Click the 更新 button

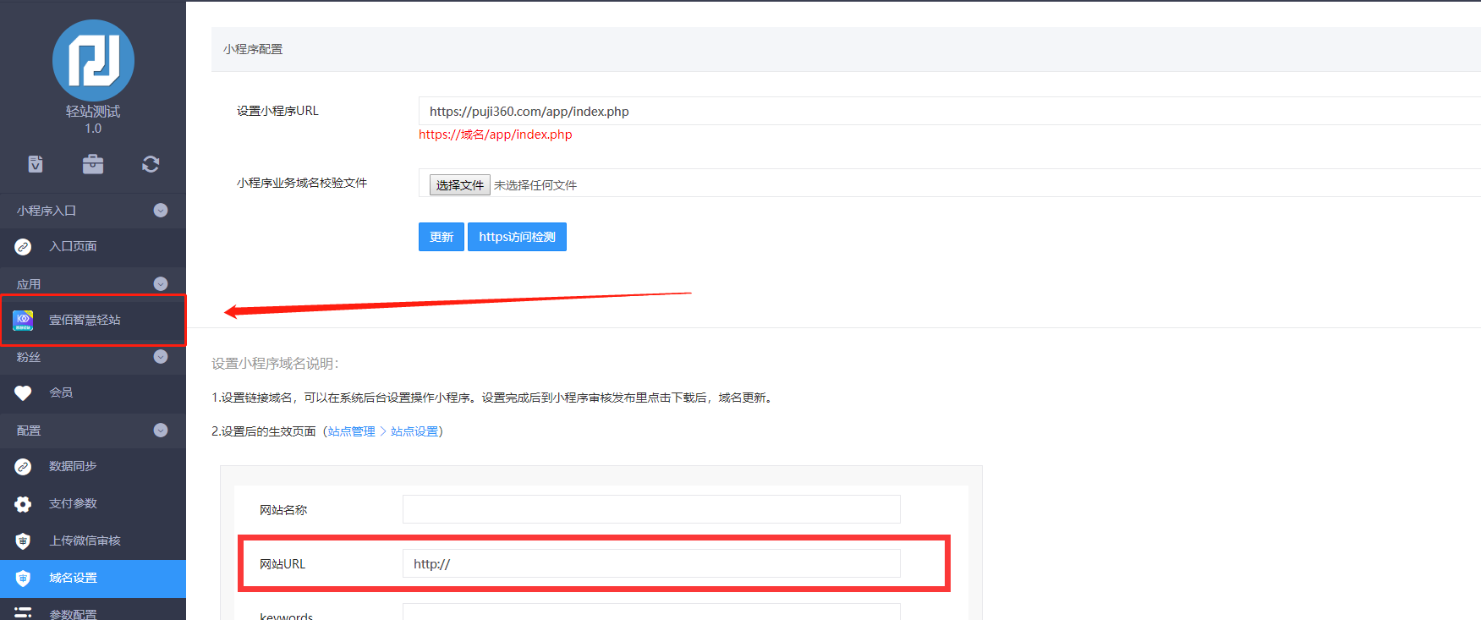442,237
